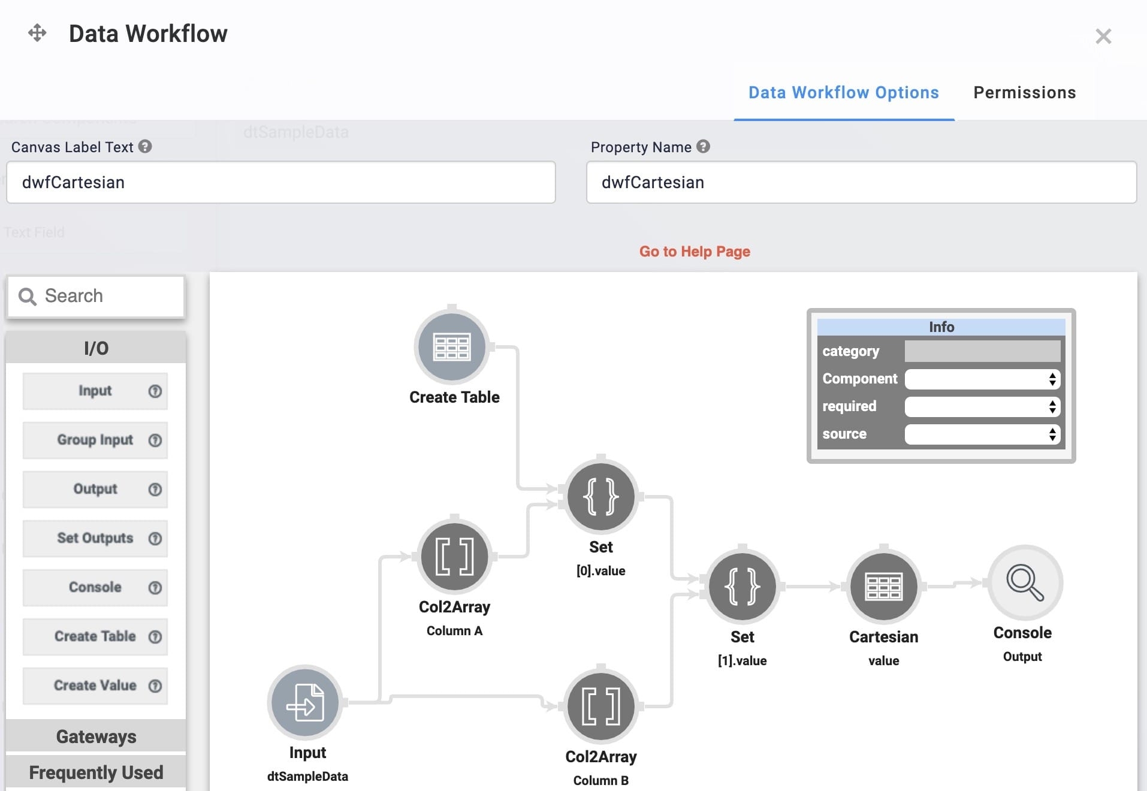
Task: Click the Info panel header
Action: [x=941, y=327]
